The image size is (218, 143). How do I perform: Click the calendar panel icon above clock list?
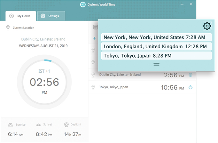95,28
